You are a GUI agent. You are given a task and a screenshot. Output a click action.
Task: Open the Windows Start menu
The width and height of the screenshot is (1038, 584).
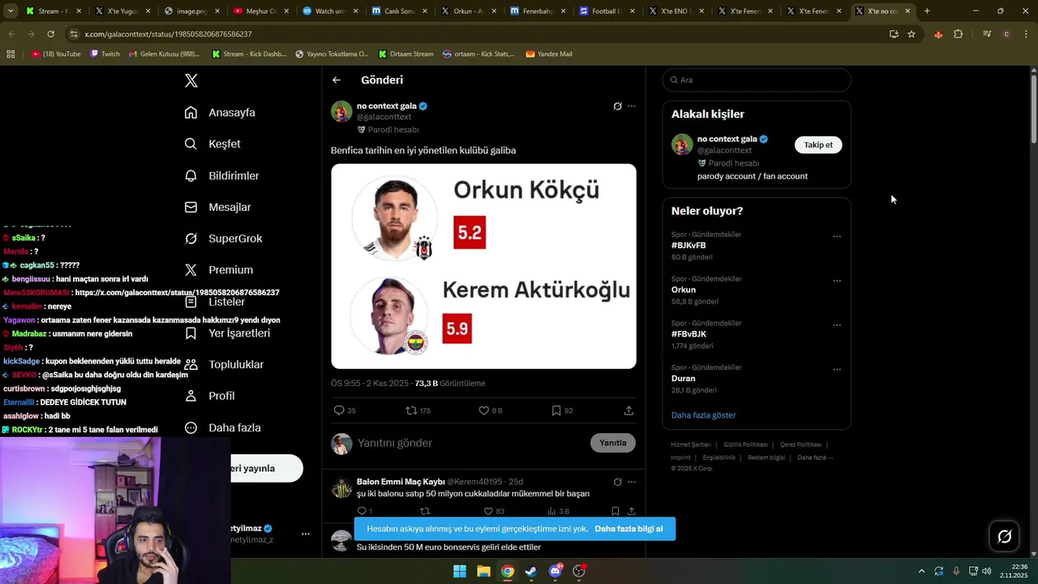pos(460,571)
